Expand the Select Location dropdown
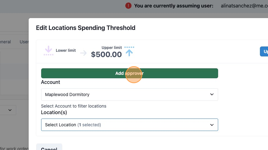The image size is (268, 150). coord(130,125)
